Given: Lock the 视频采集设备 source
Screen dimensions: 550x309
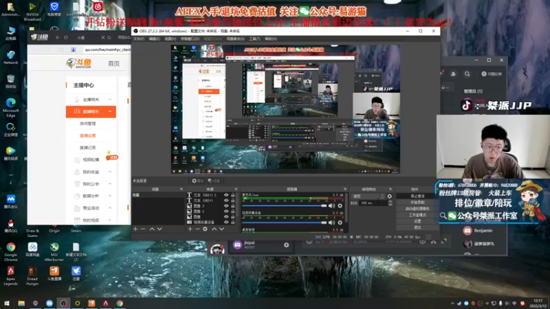Looking at the screenshot, I should (232, 222).
